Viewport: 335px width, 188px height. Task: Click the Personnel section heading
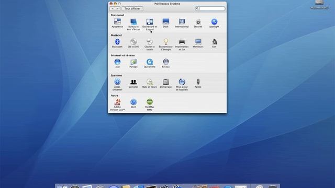(x=117, y=15)
